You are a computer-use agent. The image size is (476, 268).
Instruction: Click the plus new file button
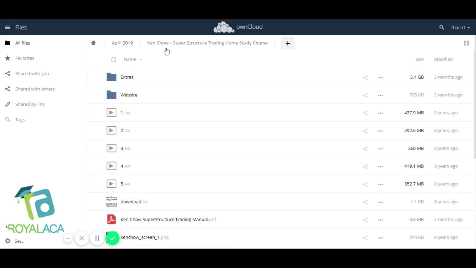287,43
